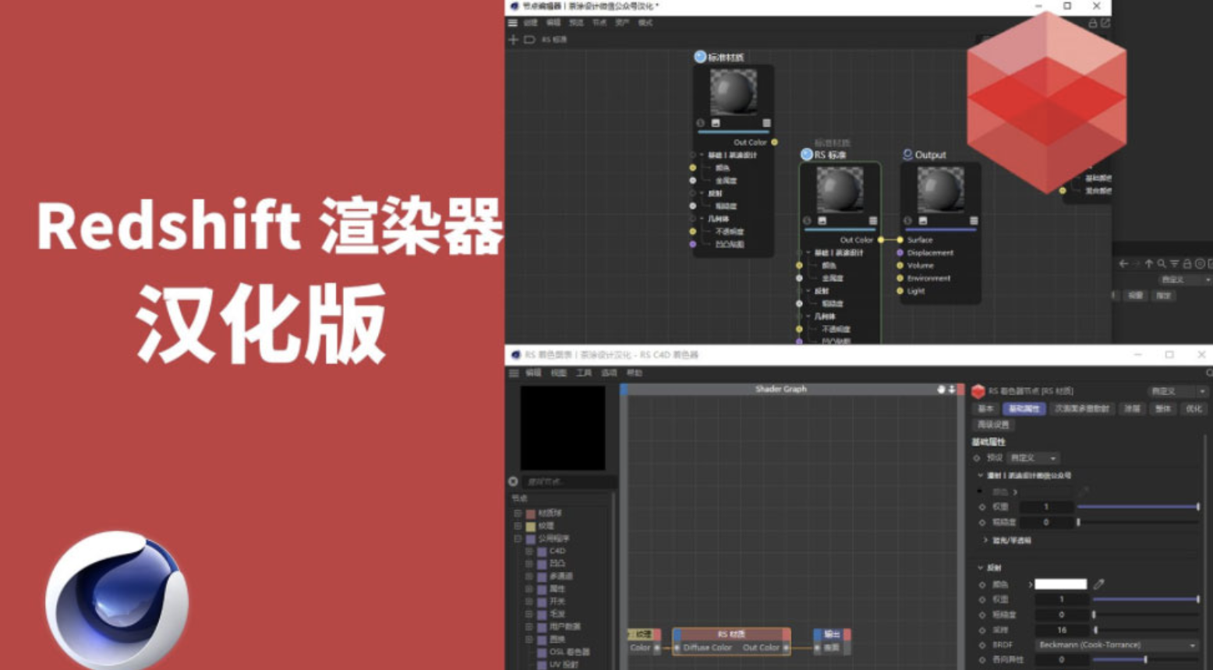Viewport: 1213px width, 670px height.
Task: Open the node editor hamburger menu
Action: 513,23
